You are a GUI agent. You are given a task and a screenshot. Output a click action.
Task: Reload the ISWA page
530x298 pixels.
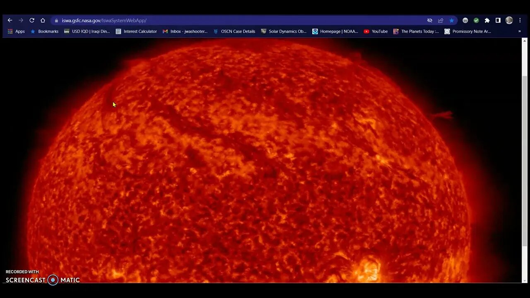point(32,20)
